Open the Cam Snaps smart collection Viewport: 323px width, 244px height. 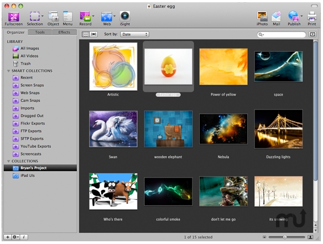[x=40, y=101]
